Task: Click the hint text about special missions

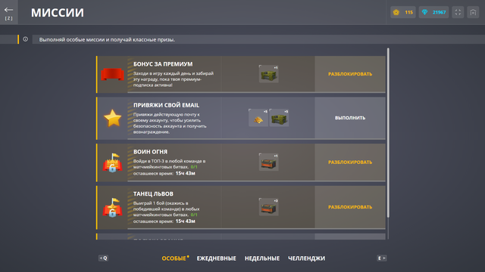Action: [107, 39]
